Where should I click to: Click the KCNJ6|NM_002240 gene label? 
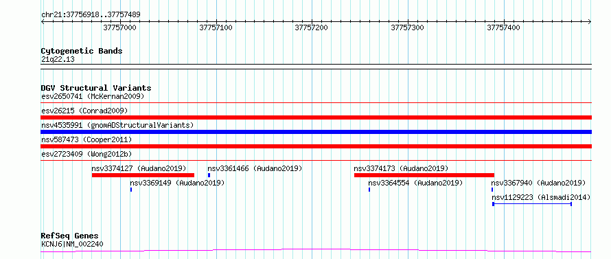[x=72, y=244]
